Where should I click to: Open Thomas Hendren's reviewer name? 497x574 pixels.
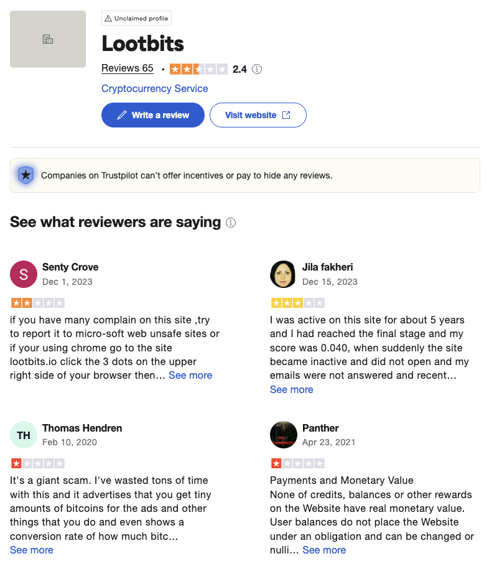point(82,428)
